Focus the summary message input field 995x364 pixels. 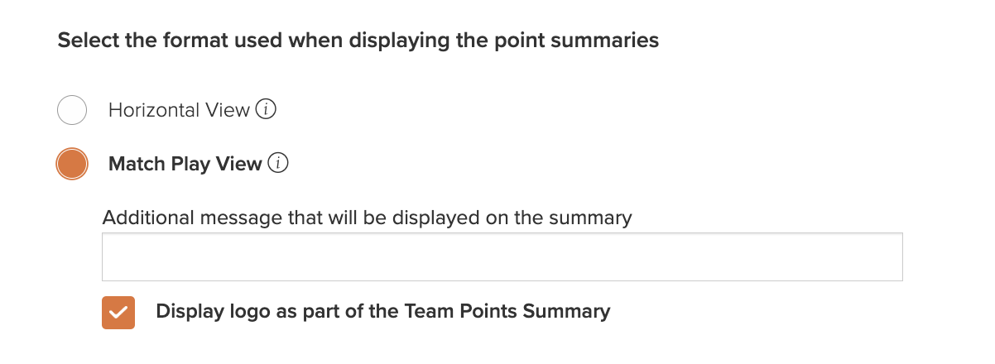tap(502, 256)
